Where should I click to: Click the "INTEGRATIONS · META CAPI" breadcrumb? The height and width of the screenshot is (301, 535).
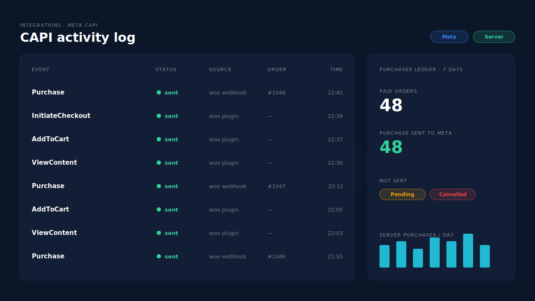pyautogui.click(x=59, y=25)
